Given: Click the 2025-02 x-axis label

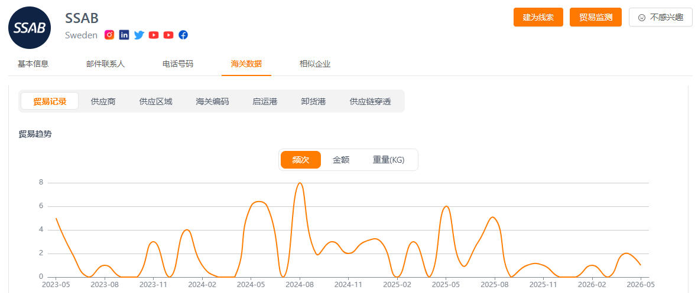Looking at the screenshot, I should (398, 284).
